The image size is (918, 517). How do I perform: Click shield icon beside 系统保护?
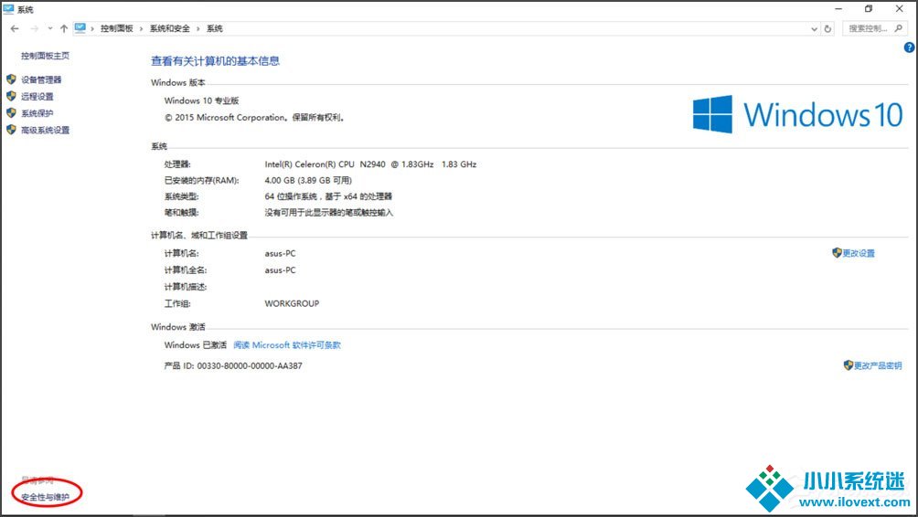point(11,113)
